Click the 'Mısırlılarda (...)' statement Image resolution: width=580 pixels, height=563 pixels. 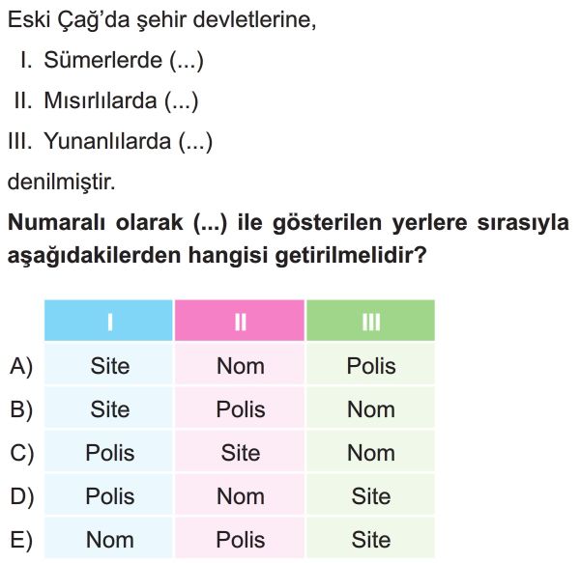click(121, 100)
